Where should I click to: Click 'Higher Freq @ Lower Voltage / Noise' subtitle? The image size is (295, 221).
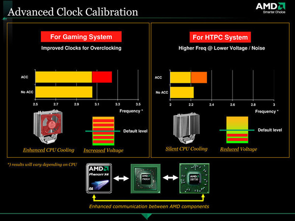click(x=222, y=48)
